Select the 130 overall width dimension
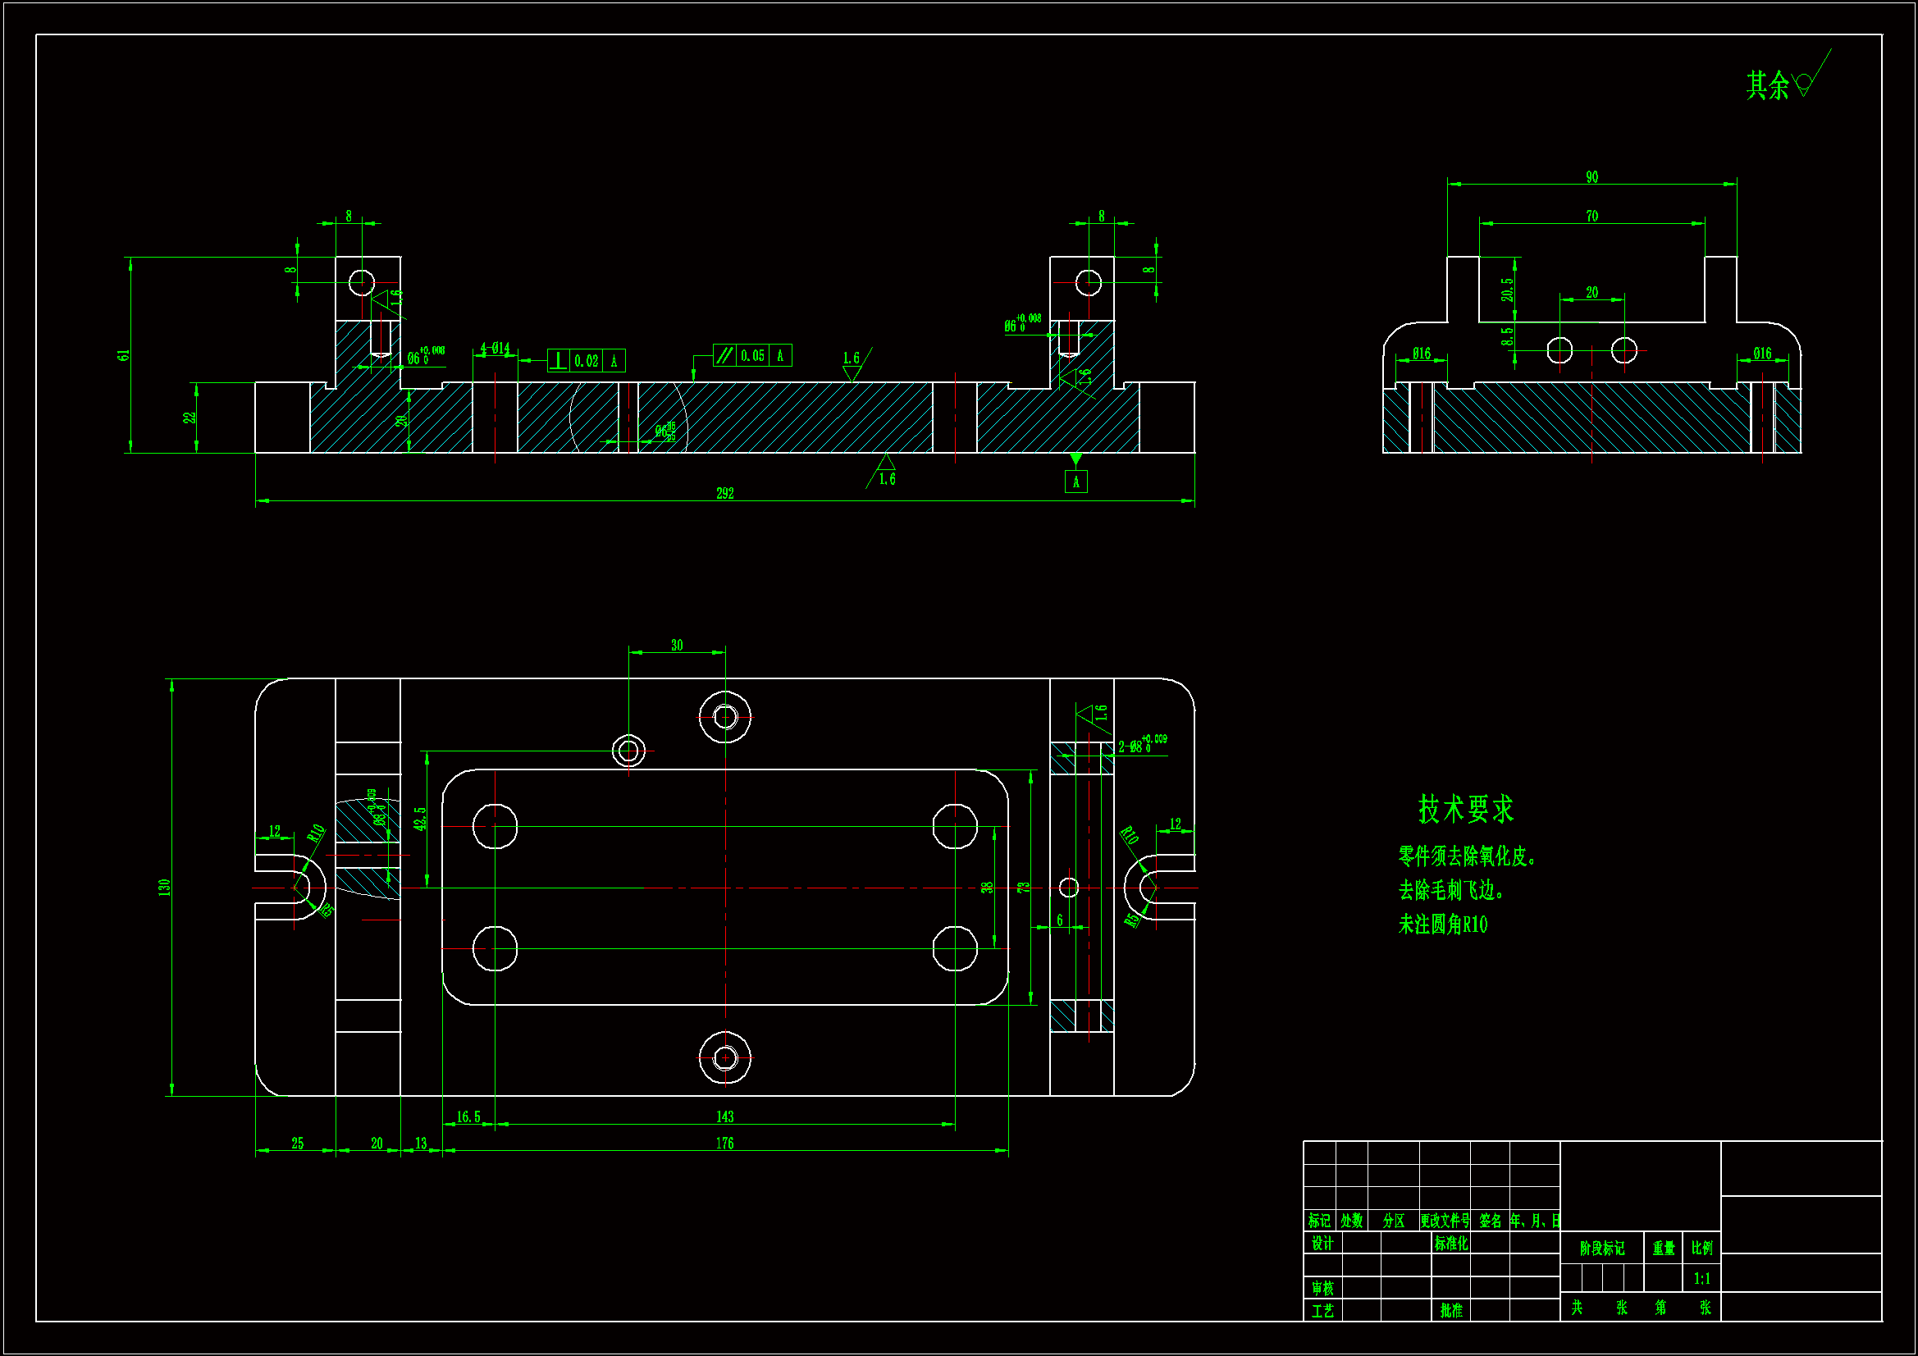This screenshot has height=1356, width=1918. 165,888
